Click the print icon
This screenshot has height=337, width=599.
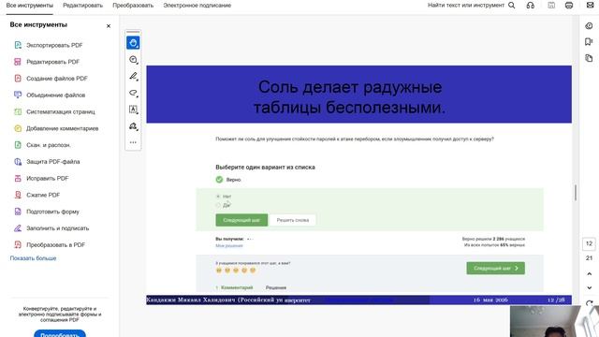pyautogui.click(x=569, y=6)
